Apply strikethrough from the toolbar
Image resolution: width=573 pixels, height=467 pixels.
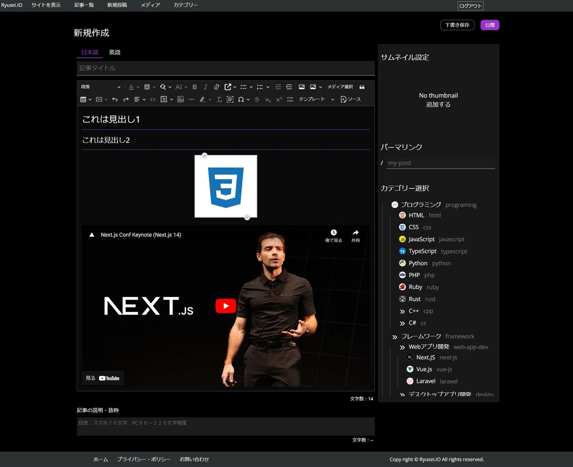tap(257, 99)
